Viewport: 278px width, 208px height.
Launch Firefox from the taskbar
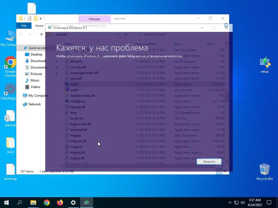click(x=60, y=203)
